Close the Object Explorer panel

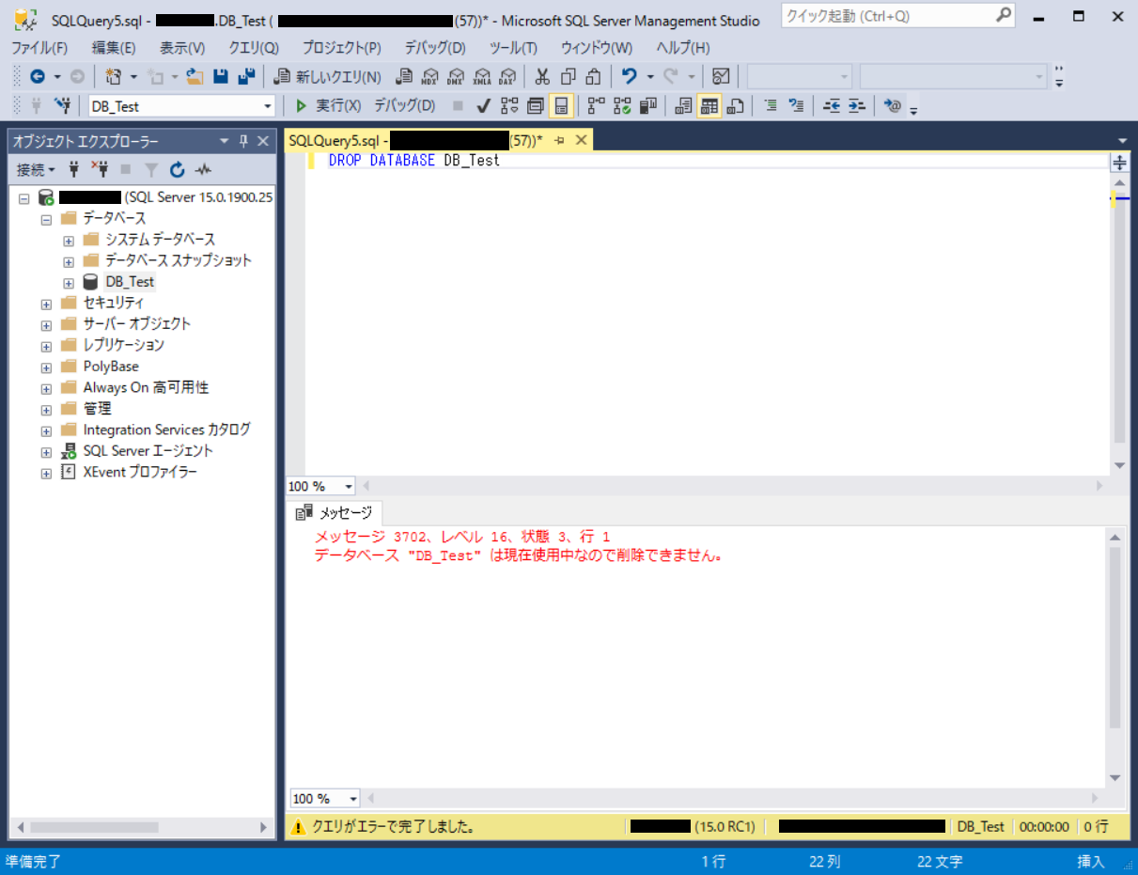click(262, 141)
